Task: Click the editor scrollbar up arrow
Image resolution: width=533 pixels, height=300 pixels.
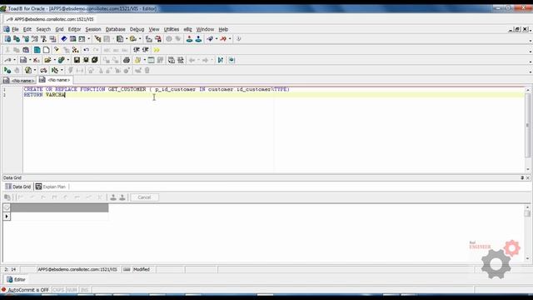Action: tap(527, 90)
